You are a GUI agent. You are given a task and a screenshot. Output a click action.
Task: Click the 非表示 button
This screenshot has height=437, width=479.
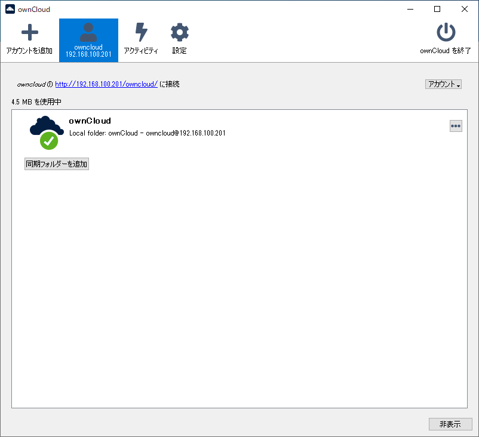tap(450, 424)
